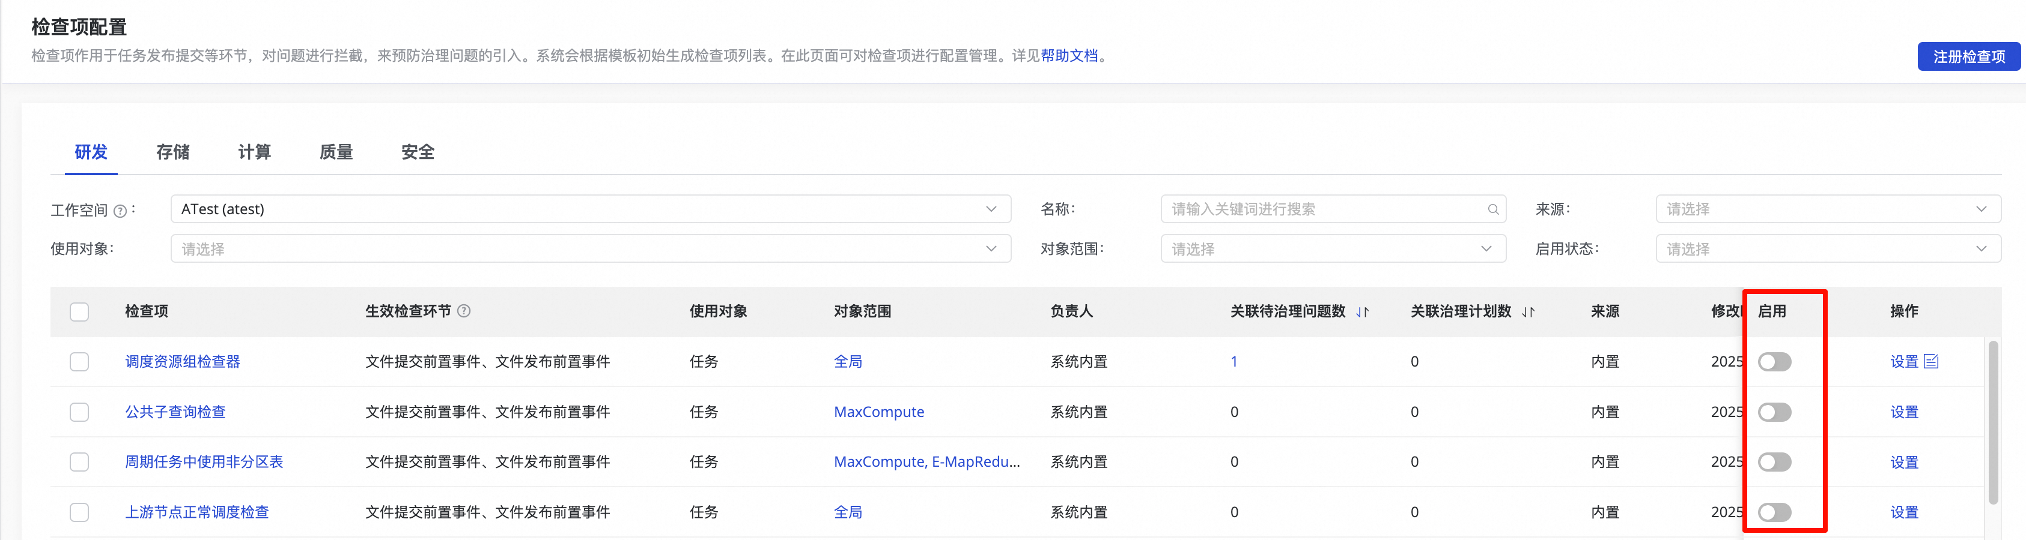
Task: Switch to the 安全 tab
Action: [418, 152]
